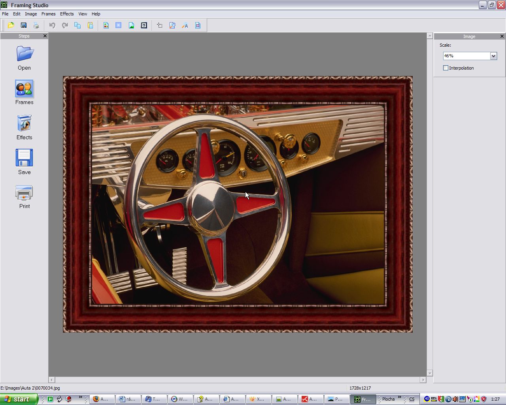Click the open file toolbar icon

click(11, 25)
